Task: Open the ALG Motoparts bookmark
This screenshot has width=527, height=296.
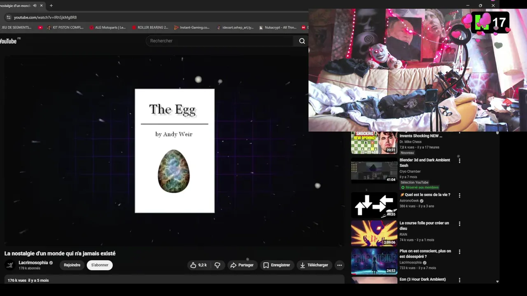Action: (108, 28)
